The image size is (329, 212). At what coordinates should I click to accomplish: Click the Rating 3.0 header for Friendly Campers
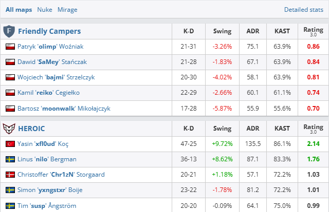tap(313, 31)
